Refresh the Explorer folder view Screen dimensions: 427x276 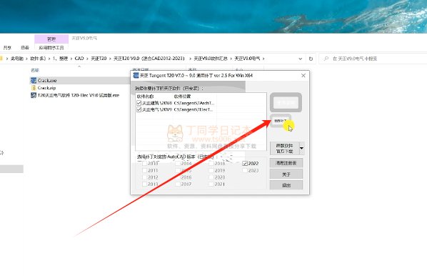(311, 59)
